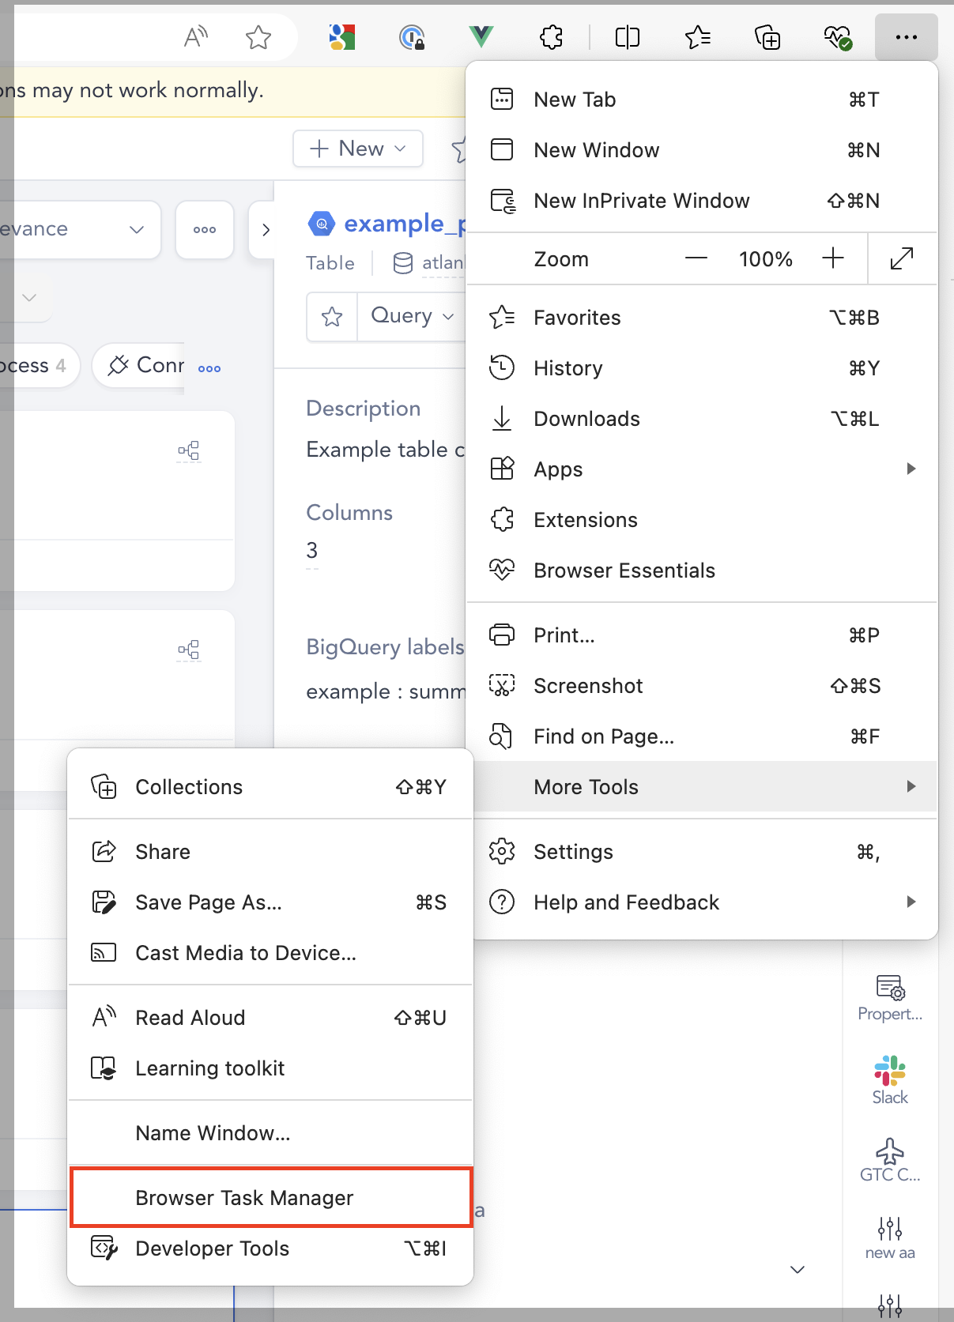Increase zoom with the plus button
This screenshot has height=1322, width=954.
click(x=833, y=258)
